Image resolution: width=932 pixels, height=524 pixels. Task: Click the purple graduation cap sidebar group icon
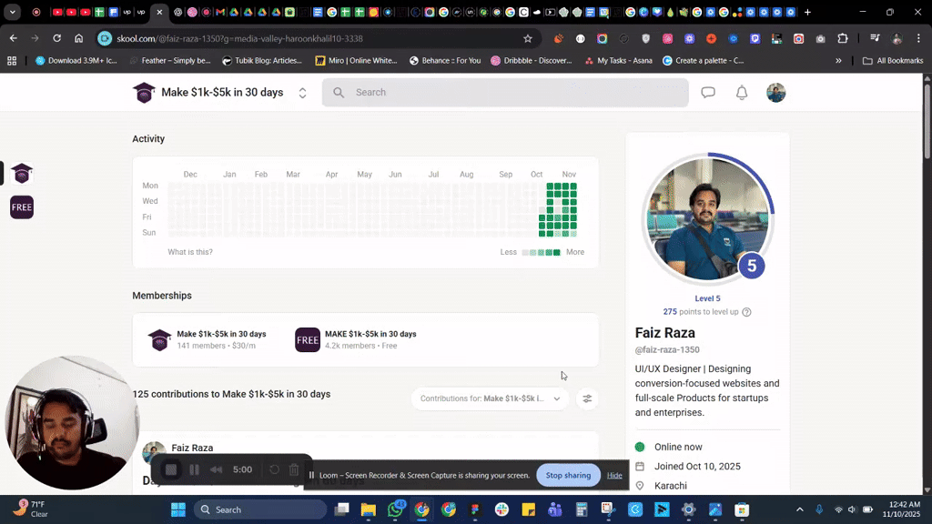(x=22, y=174)
